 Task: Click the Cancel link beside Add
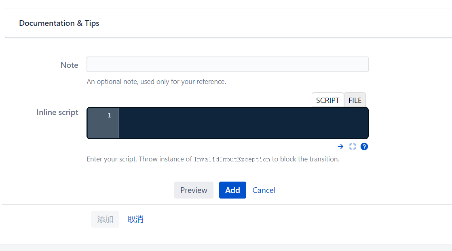pyautogui.click(x=264, y=190)
